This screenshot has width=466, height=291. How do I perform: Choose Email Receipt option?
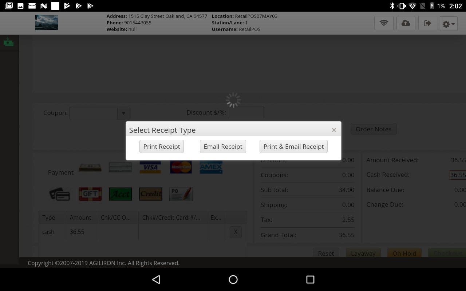[x=223, y=146]
